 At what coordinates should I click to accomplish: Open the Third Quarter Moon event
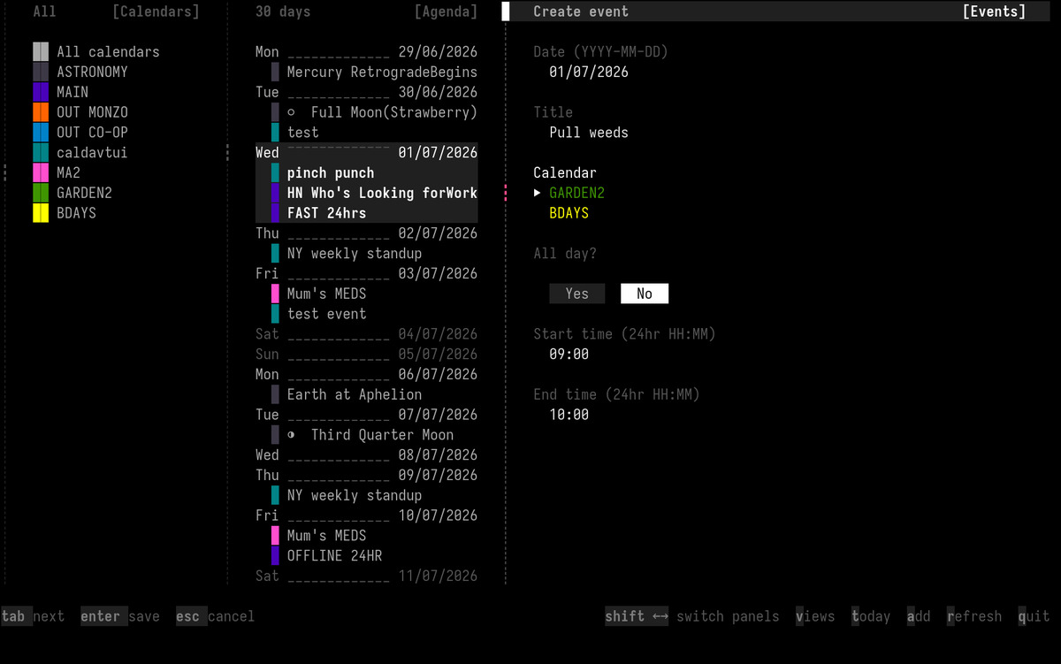(x=382, y=435)
